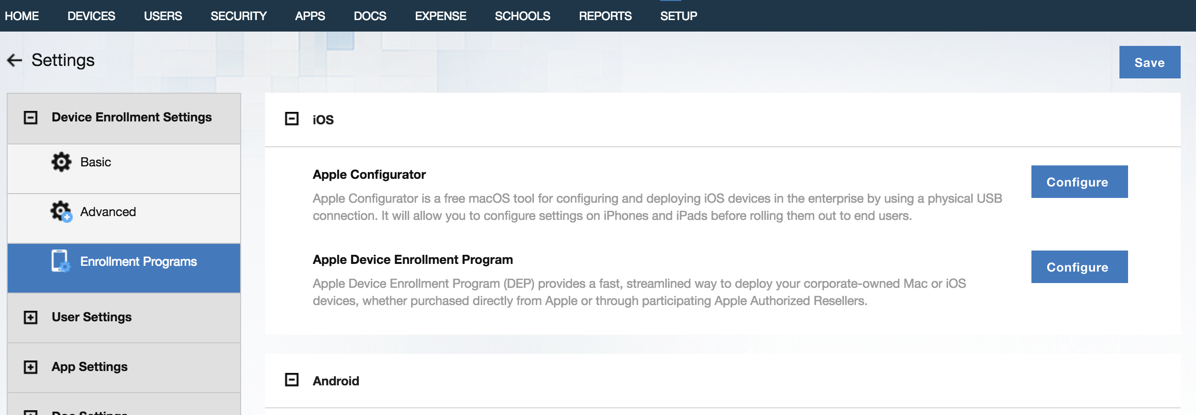The image size is (1196, 415).
Task: Open the HOME menu
Action: click(x=22, y=16)
